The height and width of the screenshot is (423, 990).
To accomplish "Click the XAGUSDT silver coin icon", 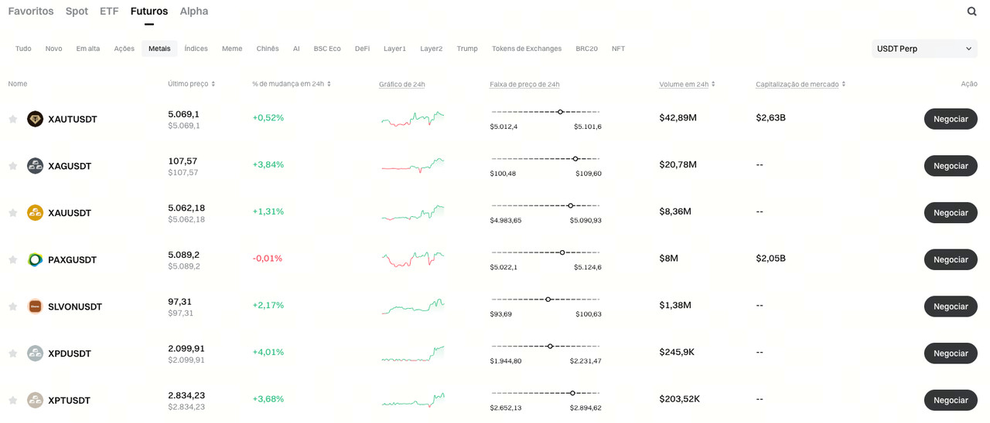I will [35, 166].
